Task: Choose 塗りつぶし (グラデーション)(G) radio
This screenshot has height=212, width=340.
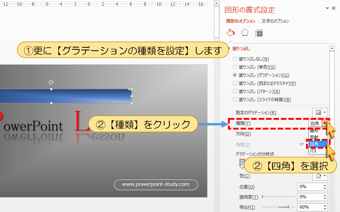Action: (235, 75)
